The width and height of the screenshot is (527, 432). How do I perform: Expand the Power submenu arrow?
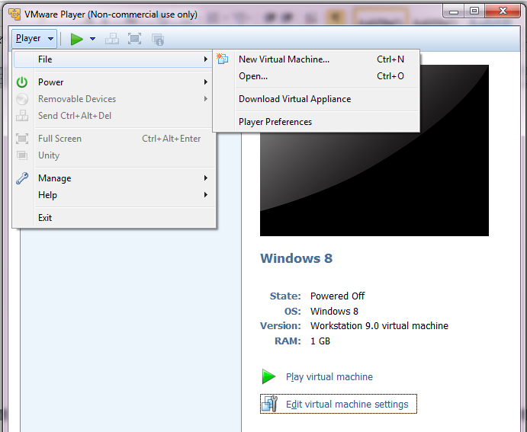click(206, 82)
